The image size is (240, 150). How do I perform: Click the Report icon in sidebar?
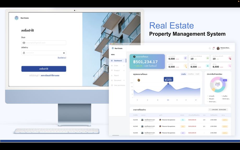[x=112, y=75]
